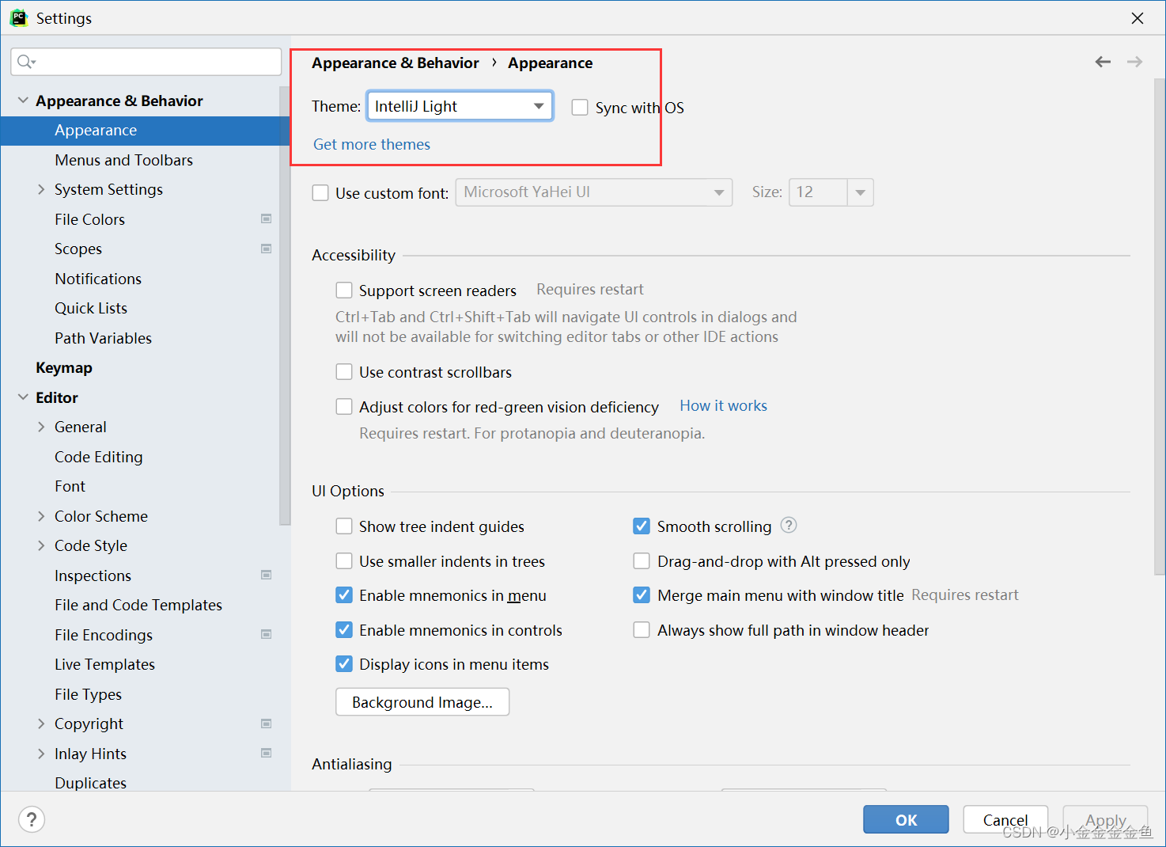Screen dimensions: 1166x847
Task: Toggle Use contrast scrollbars
Action: tap(344, 371)
